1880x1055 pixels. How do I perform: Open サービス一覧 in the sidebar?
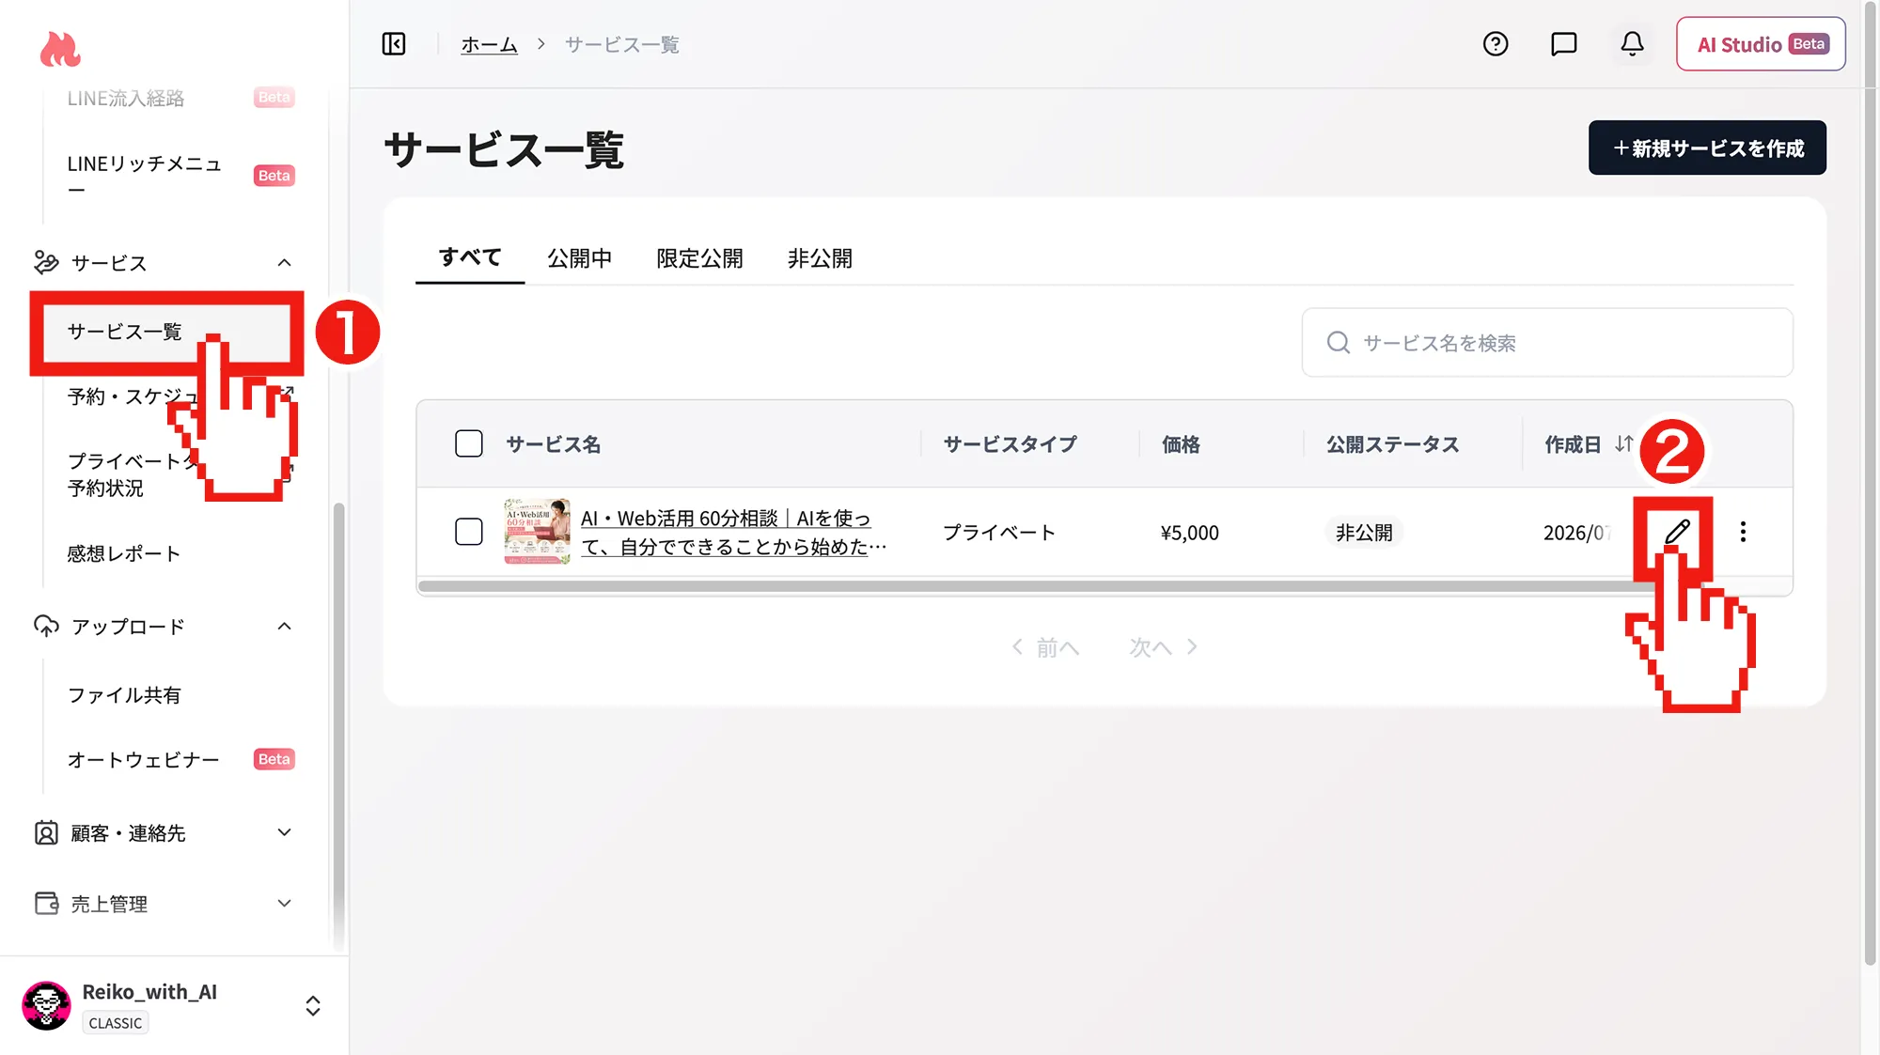[x=125, y=332]
